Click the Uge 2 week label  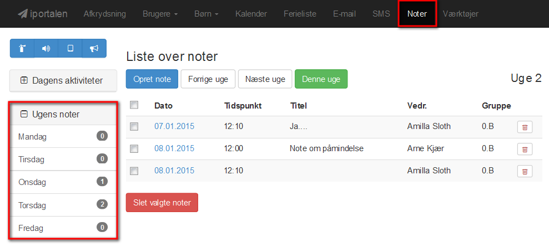coord(526,78)
